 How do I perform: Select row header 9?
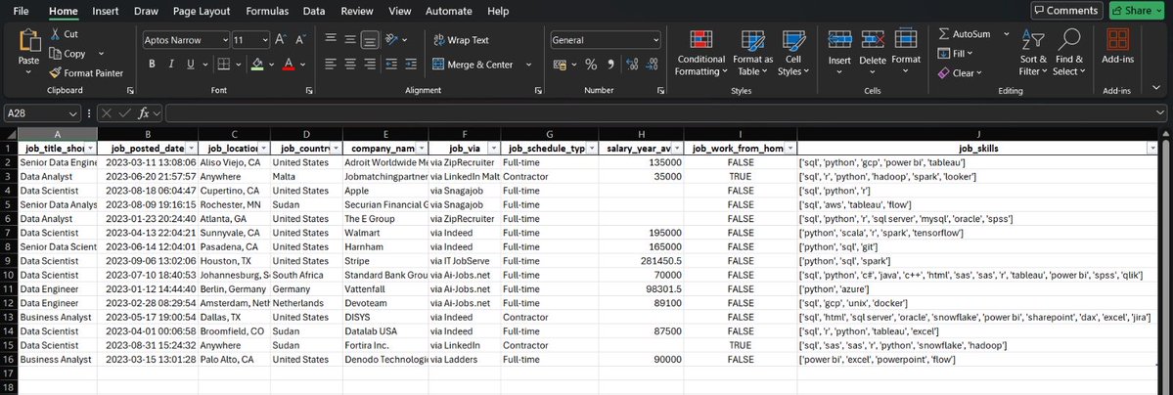[x=8, y=261]
